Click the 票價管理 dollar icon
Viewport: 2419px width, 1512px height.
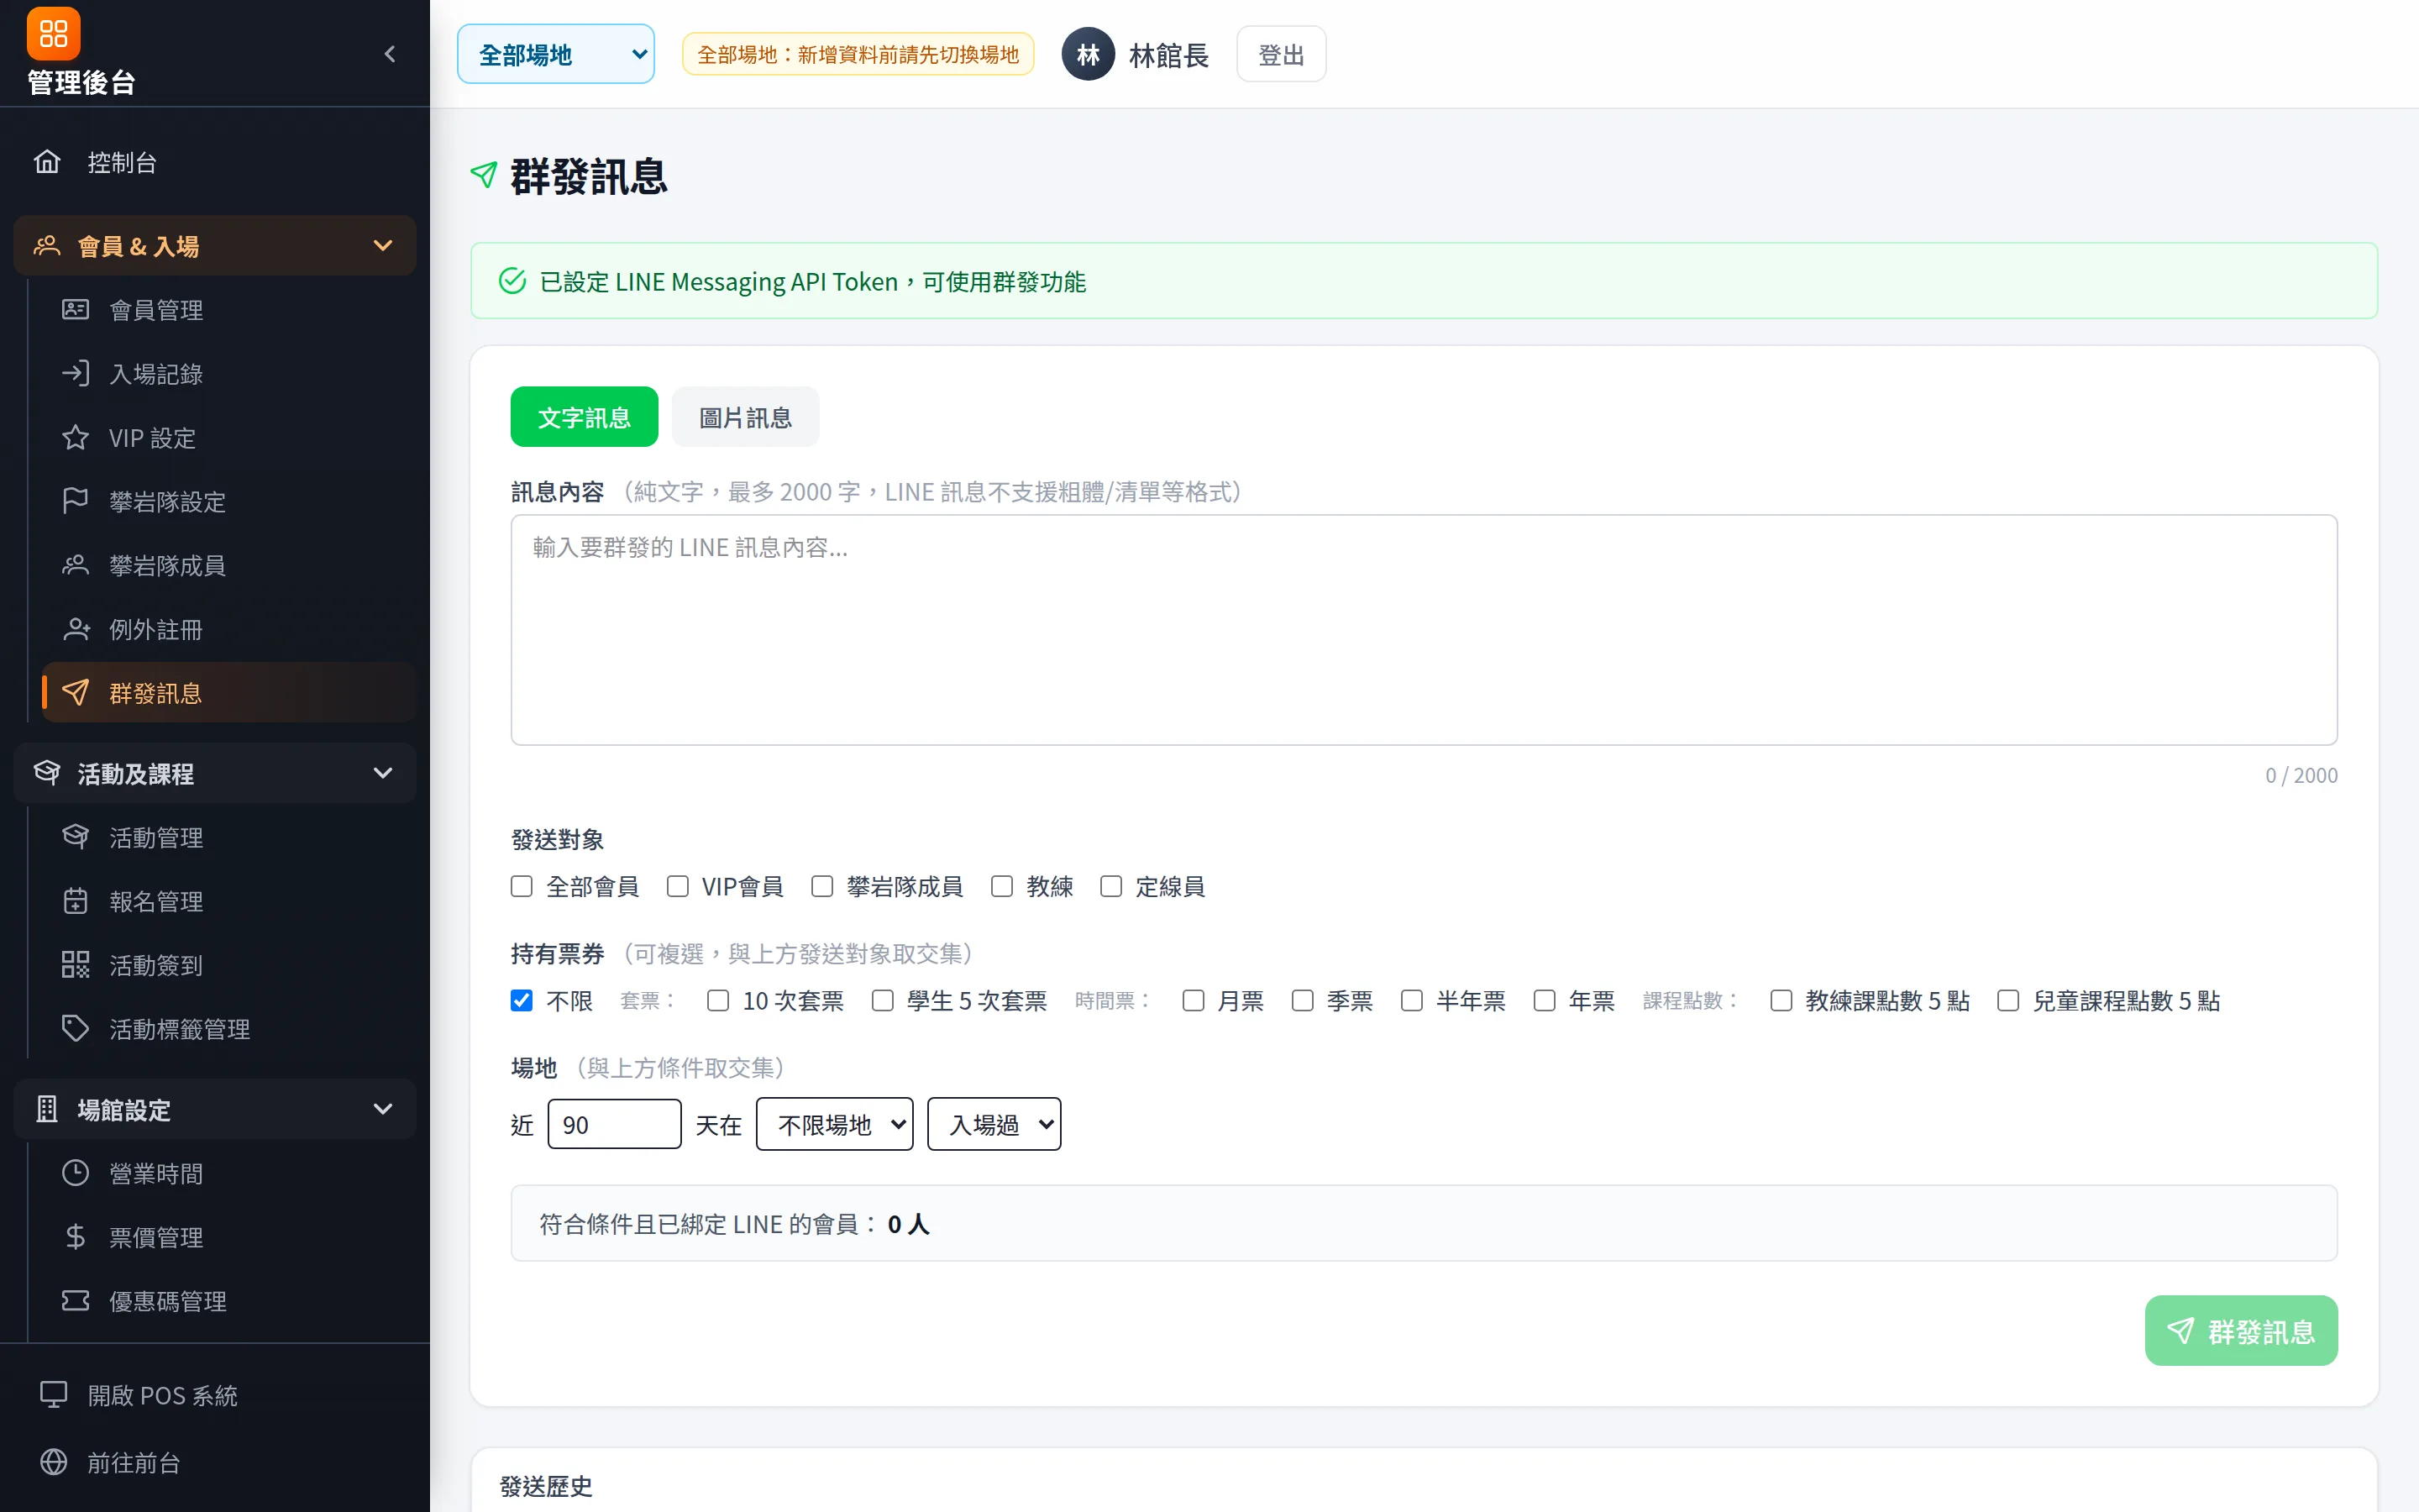click(75, 1237)
